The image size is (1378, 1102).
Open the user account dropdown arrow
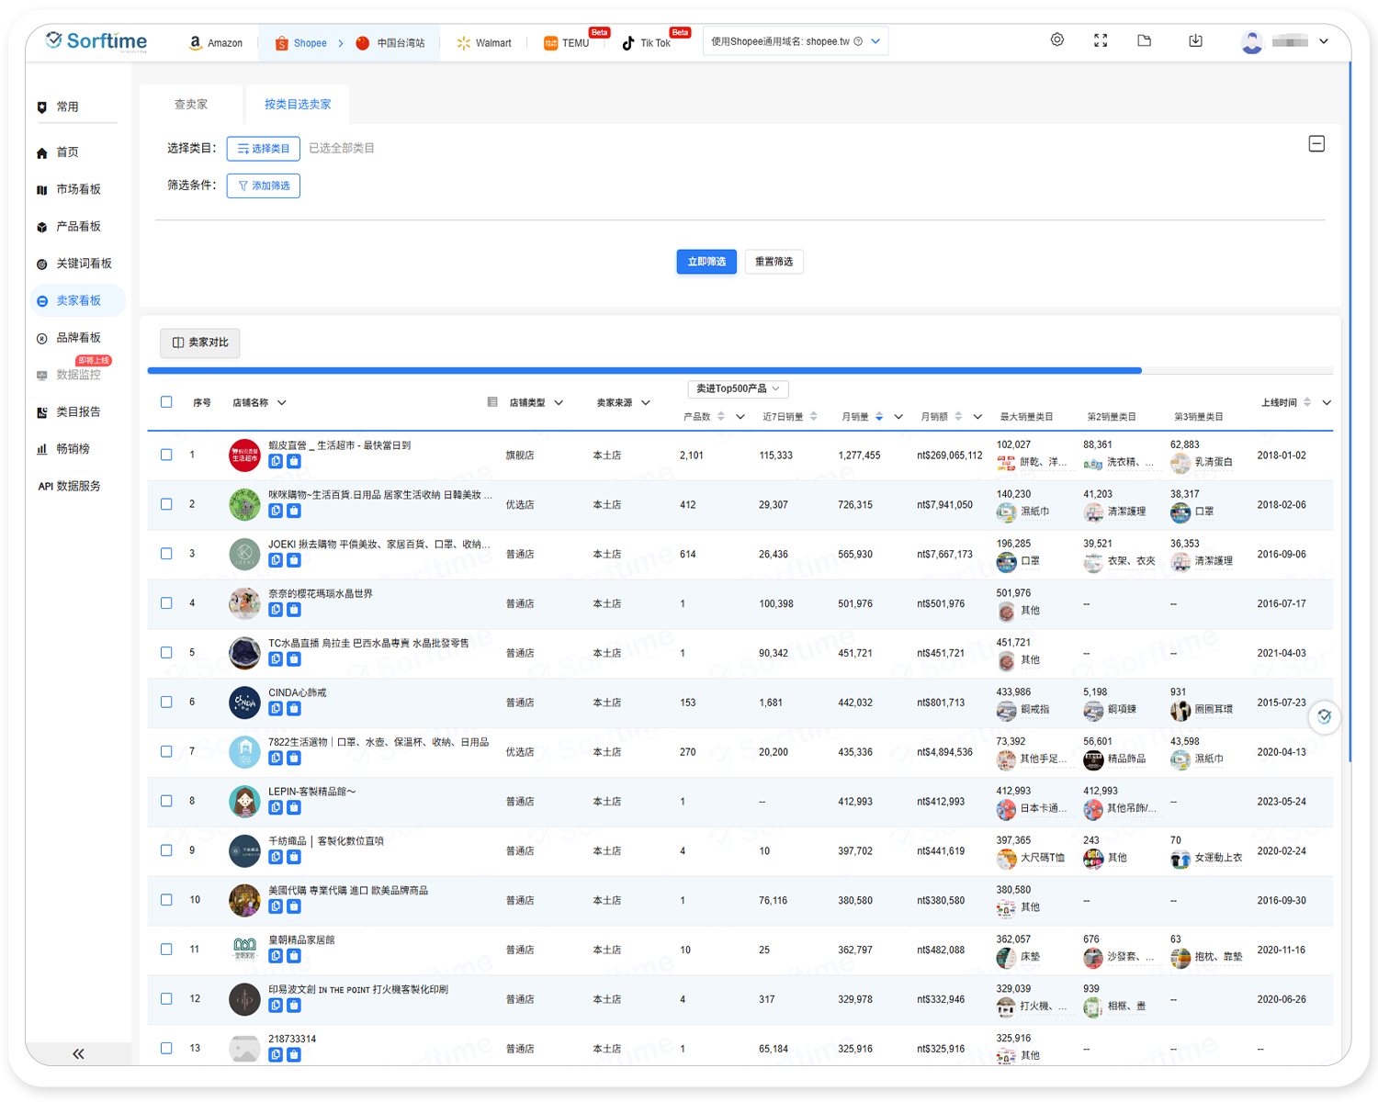point(1324,41)
